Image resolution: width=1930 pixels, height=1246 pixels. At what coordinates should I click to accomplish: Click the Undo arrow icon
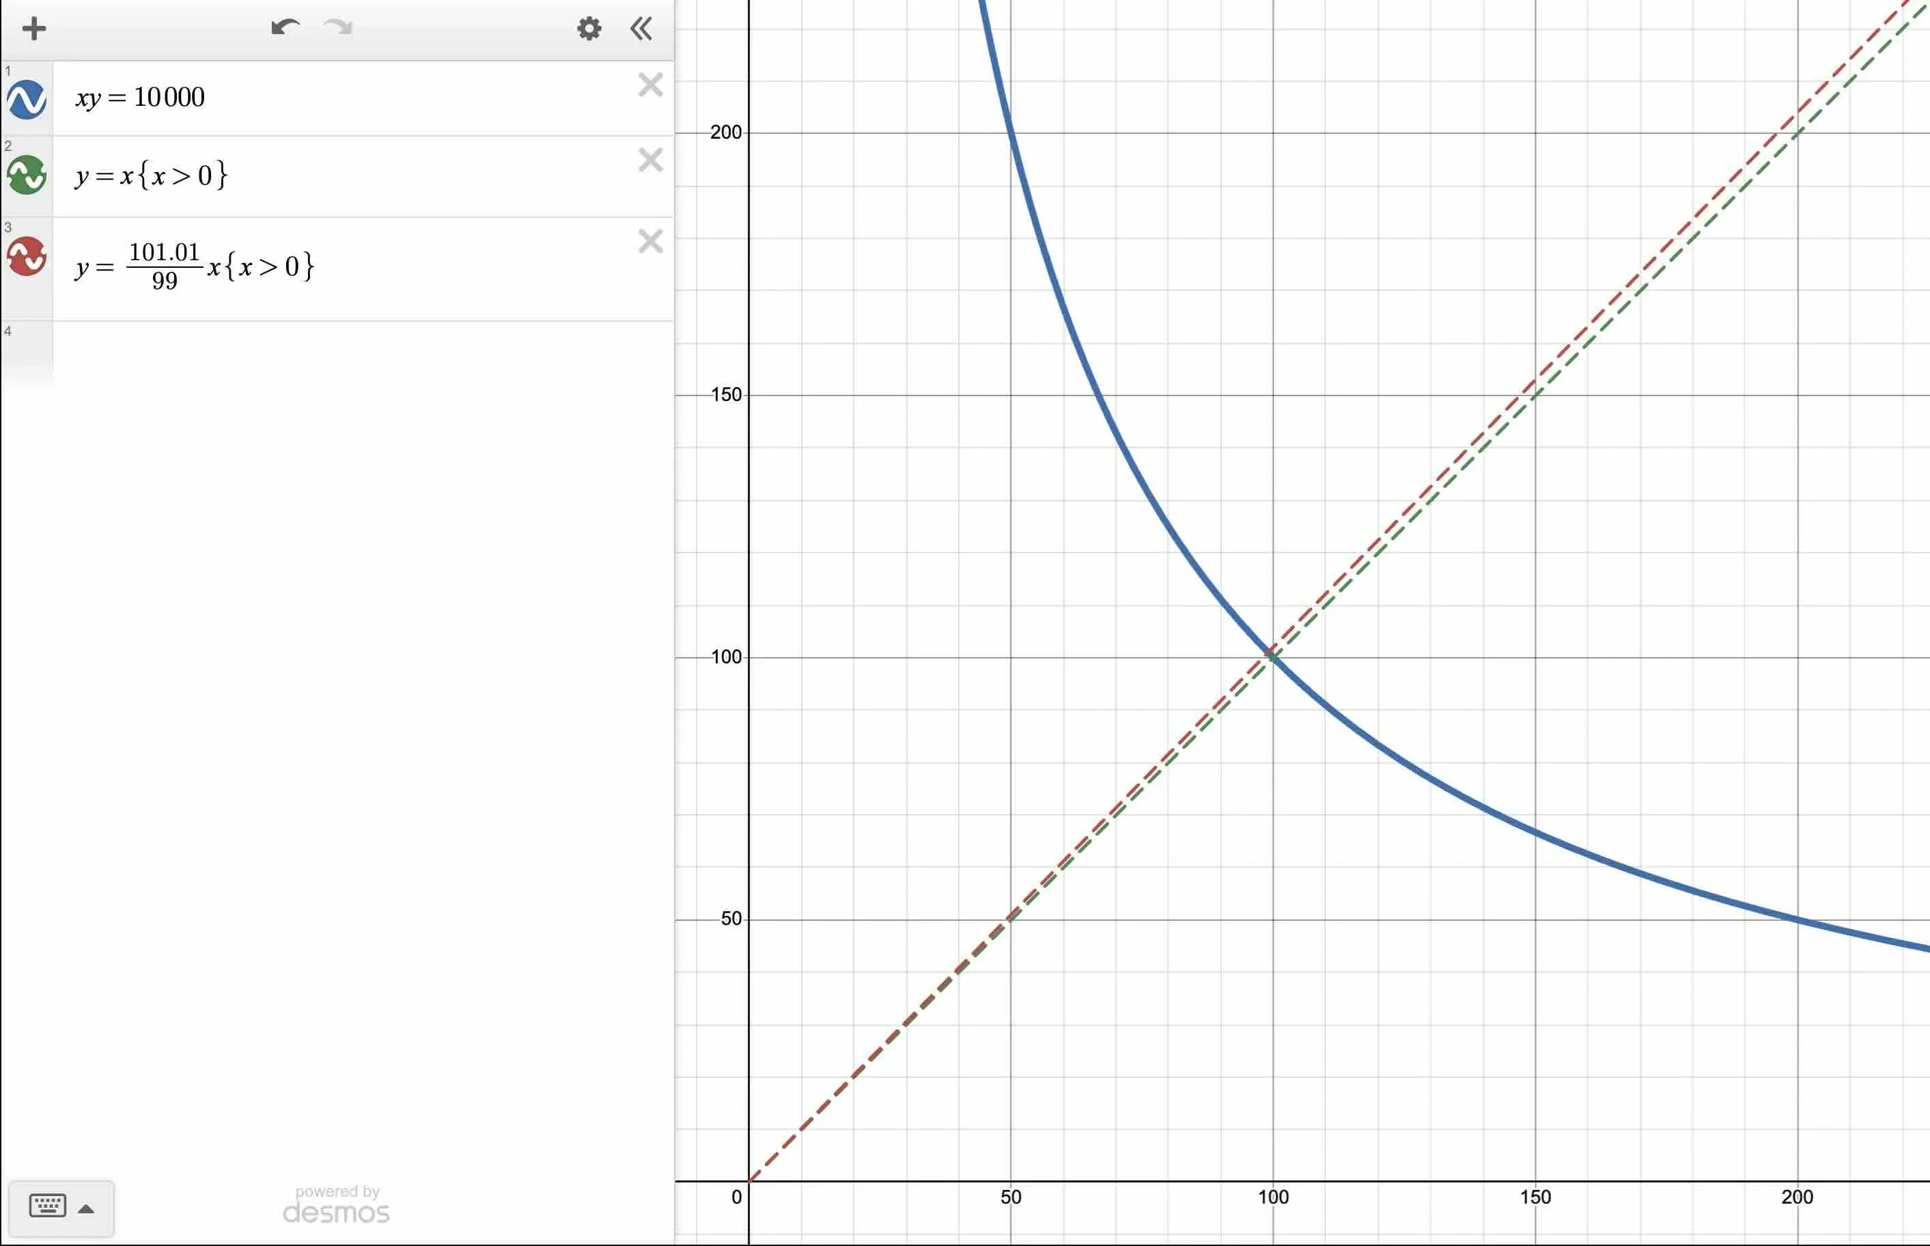pos(285,28)
